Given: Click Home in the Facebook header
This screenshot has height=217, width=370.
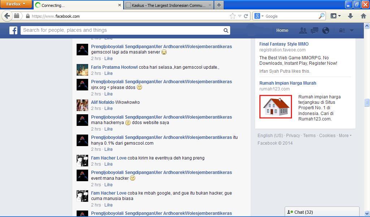Looking at the screenshot, I should tap(282, 30).
